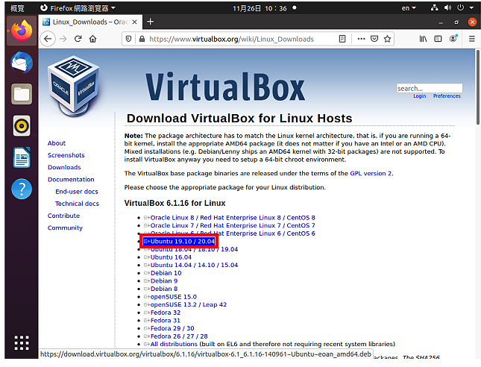481x367 pixels.
Task: Open Rhythmbox music player dock icon
Action: click(22, 126)
